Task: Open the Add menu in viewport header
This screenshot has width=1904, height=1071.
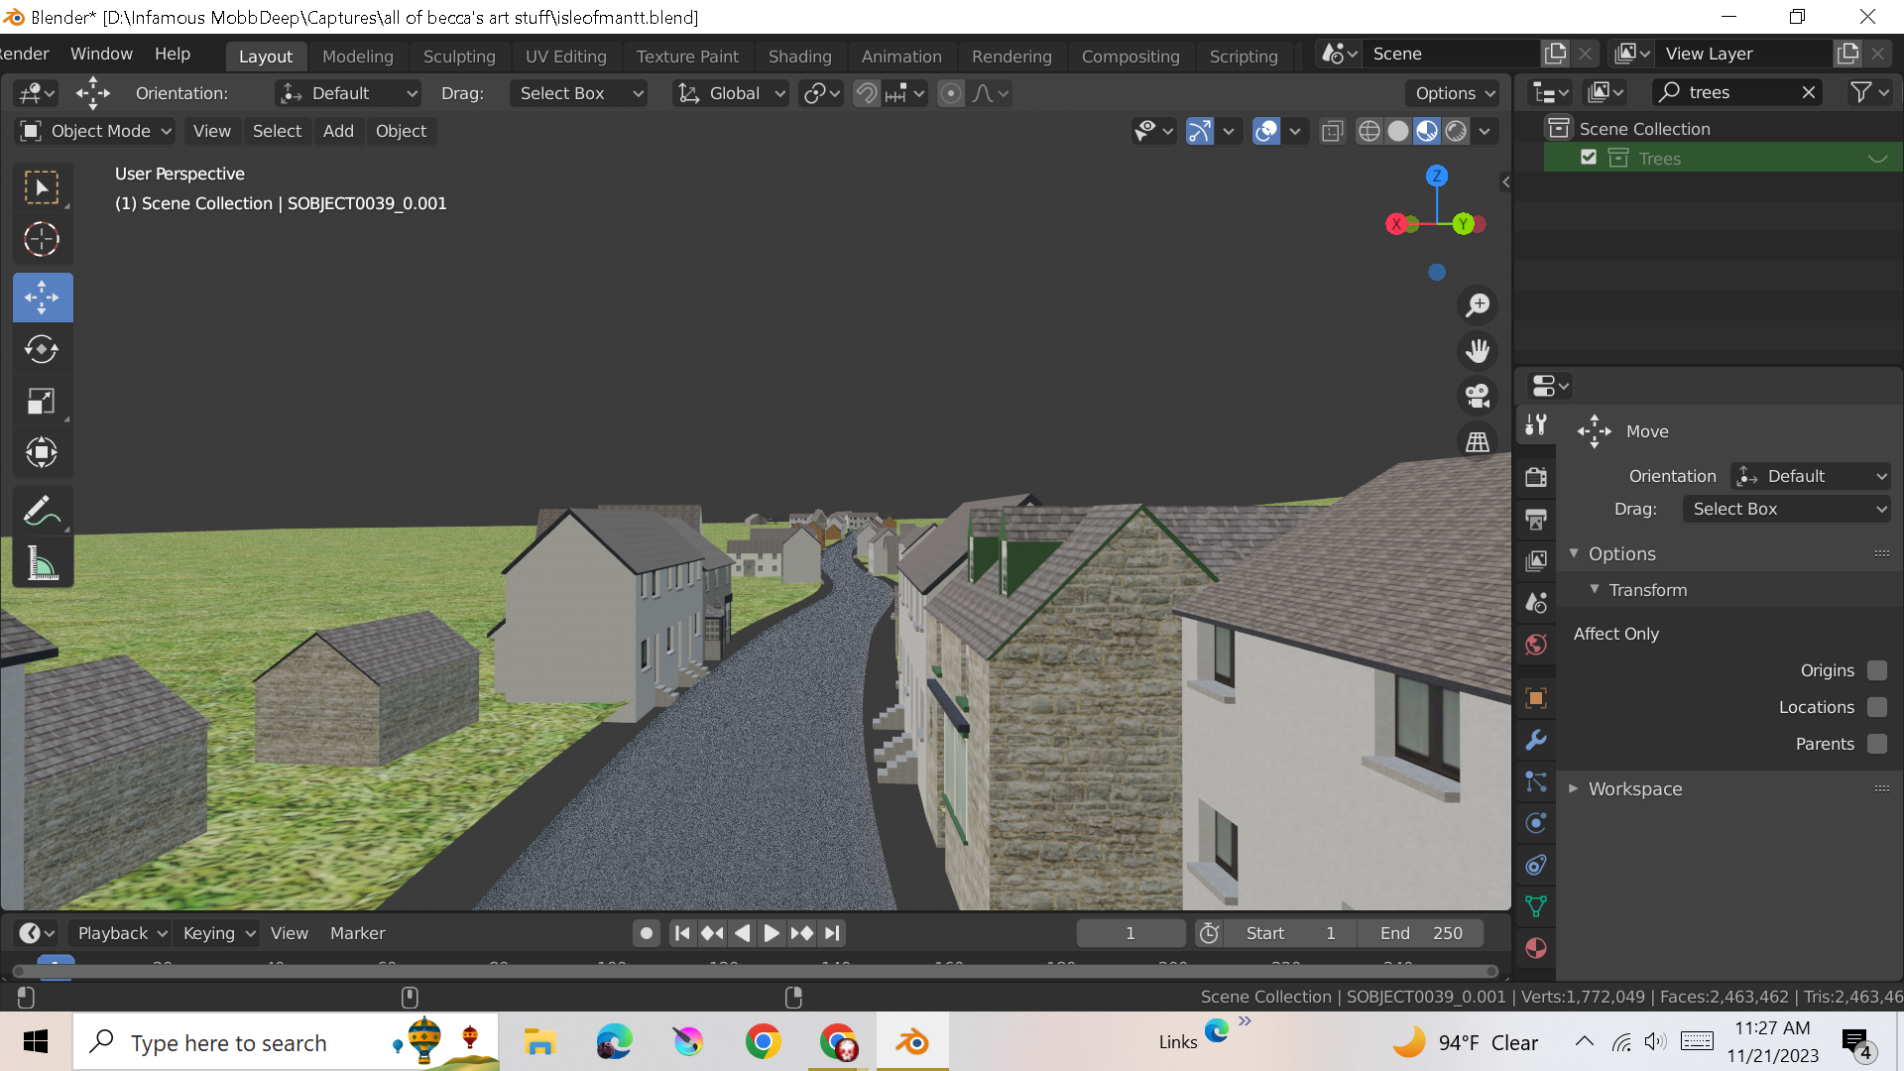Action: (x=337, y=131)
